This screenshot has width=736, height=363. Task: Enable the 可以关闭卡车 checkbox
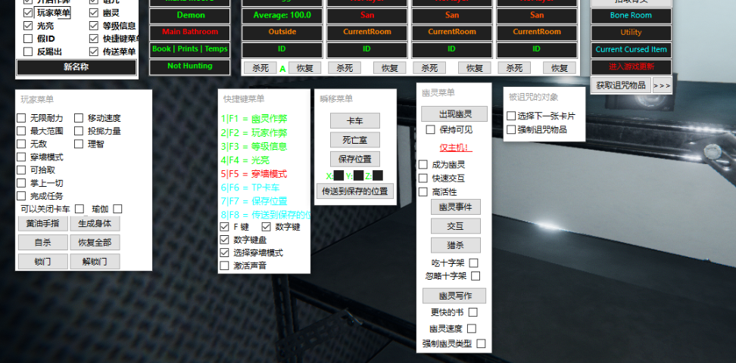coord(80,209)
